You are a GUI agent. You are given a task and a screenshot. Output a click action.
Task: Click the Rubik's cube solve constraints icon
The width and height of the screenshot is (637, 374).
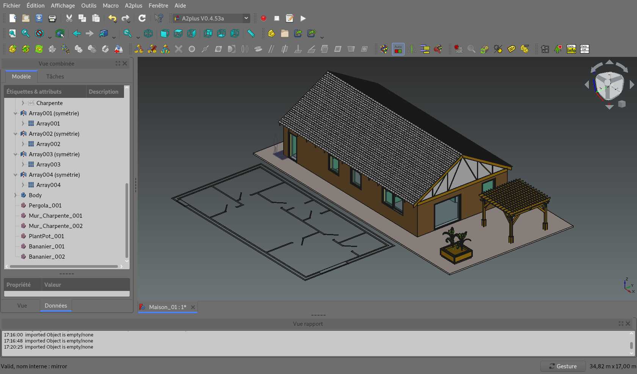tap(384, 49)
